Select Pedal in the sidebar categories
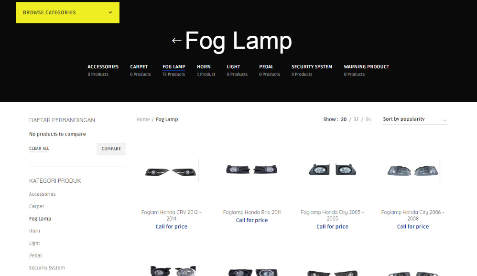The image size is (477, 276). coord(35,255)
